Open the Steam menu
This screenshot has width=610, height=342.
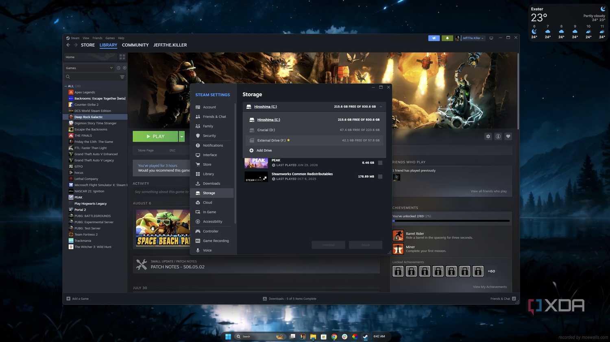pyautogui.click(x=75, y=38)
